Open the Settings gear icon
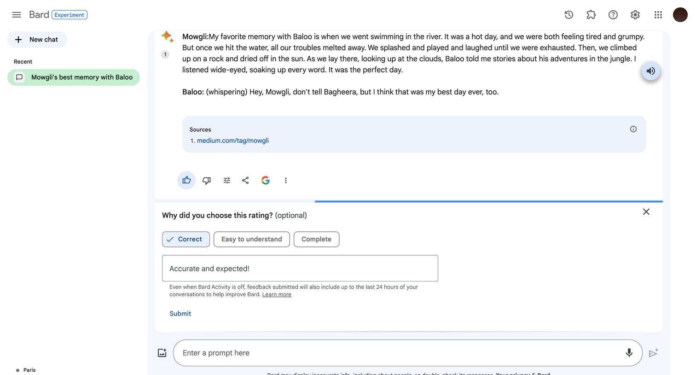 point(635,15)
